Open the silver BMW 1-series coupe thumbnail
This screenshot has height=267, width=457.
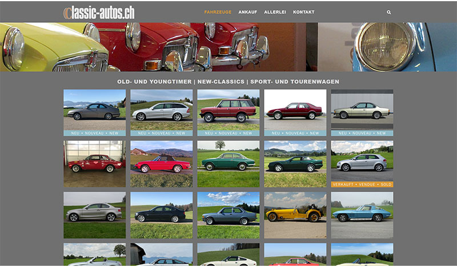[95, 215]
